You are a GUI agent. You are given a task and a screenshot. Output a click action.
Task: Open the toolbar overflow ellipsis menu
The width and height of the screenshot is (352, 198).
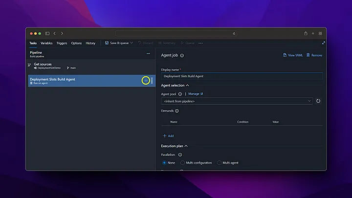click(x=200, y=43)
